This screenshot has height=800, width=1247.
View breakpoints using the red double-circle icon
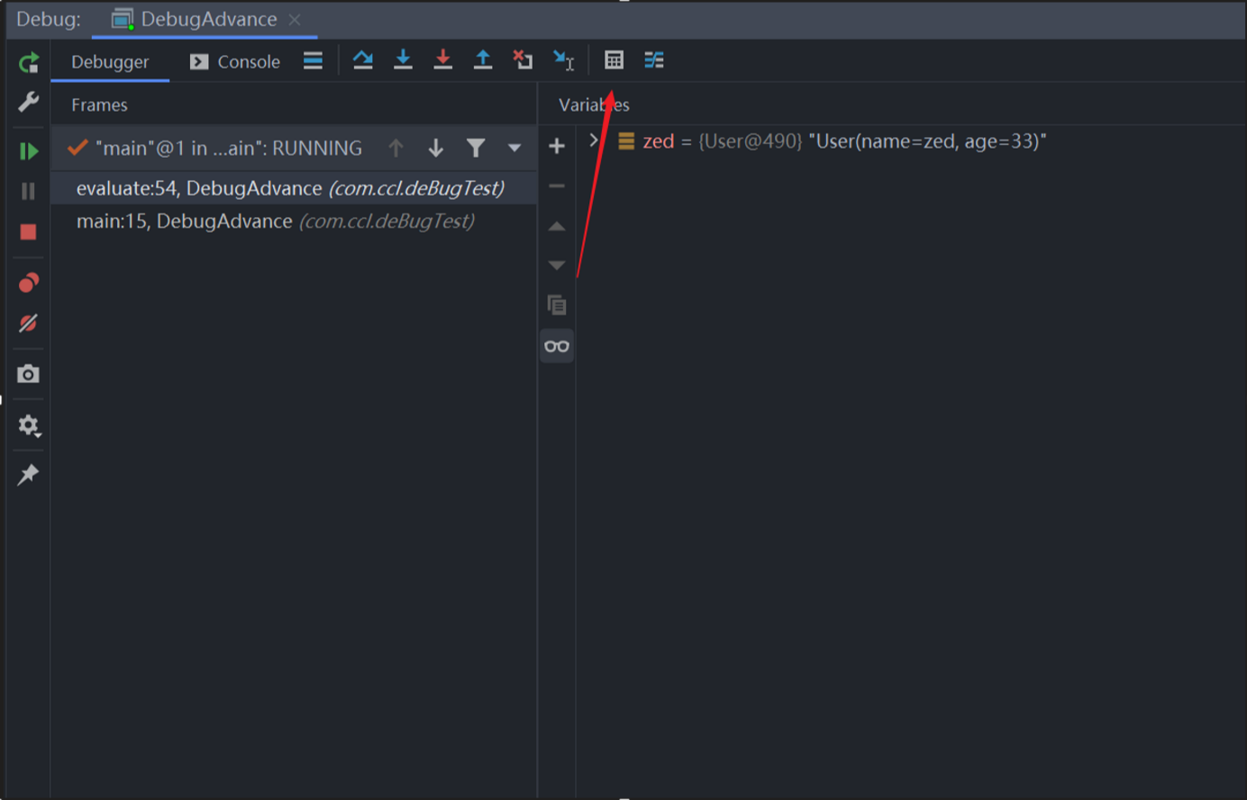(x=29, y=283)
